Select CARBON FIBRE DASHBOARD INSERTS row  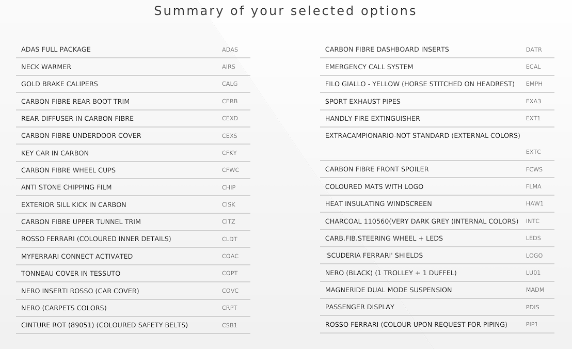tap(437, 49)
